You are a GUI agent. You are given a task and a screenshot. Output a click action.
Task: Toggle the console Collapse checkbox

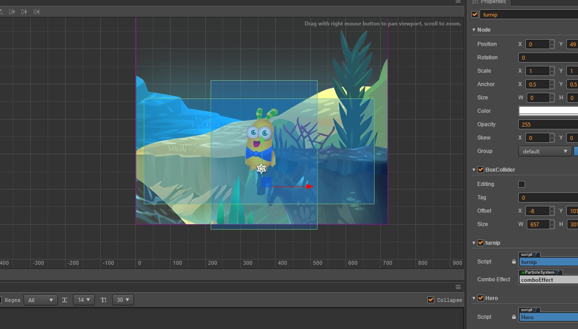(x=431, y=300)
